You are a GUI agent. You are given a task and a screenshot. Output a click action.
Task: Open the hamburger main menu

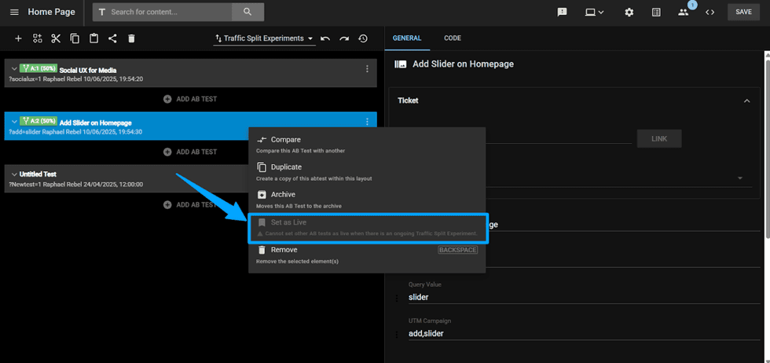[14, 13]
